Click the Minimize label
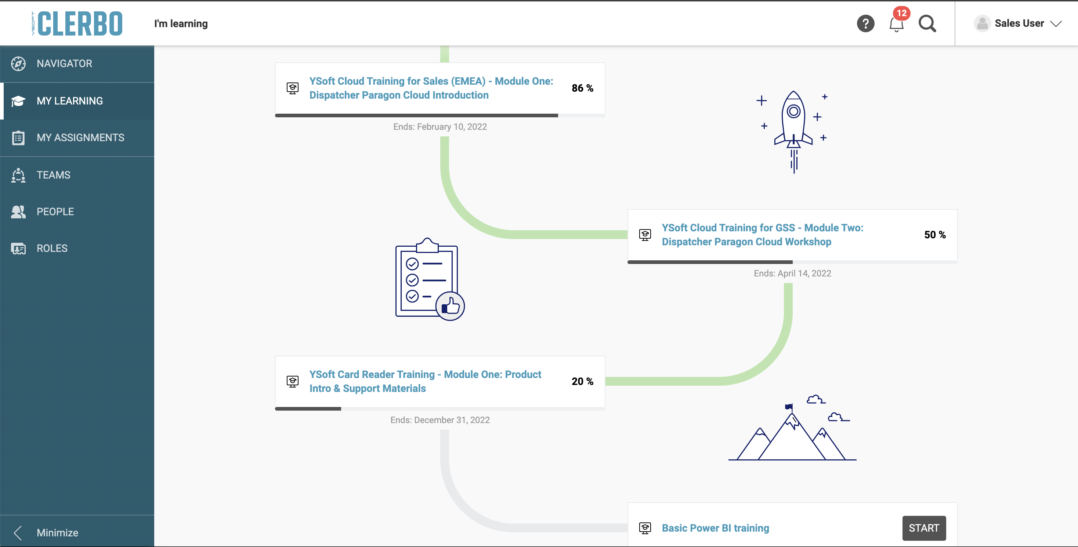Image resolution: width=1078 pixels, height=547 pixels. point(57,532)
